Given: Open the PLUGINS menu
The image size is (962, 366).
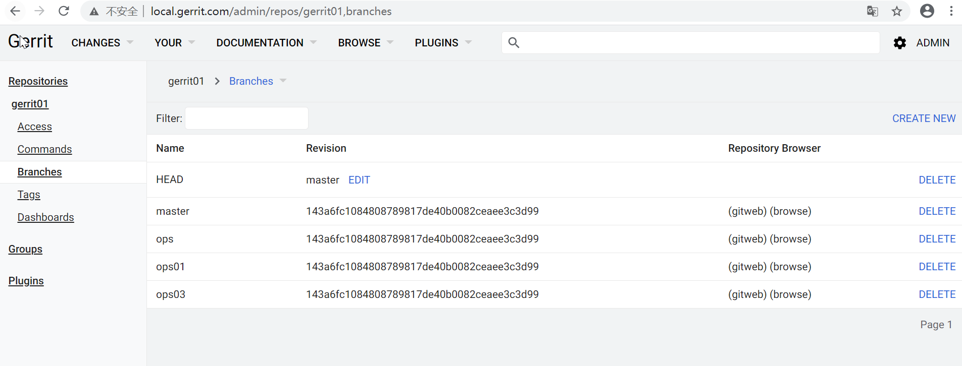Looking at the screenshot, I should click(x=437, y=43).
